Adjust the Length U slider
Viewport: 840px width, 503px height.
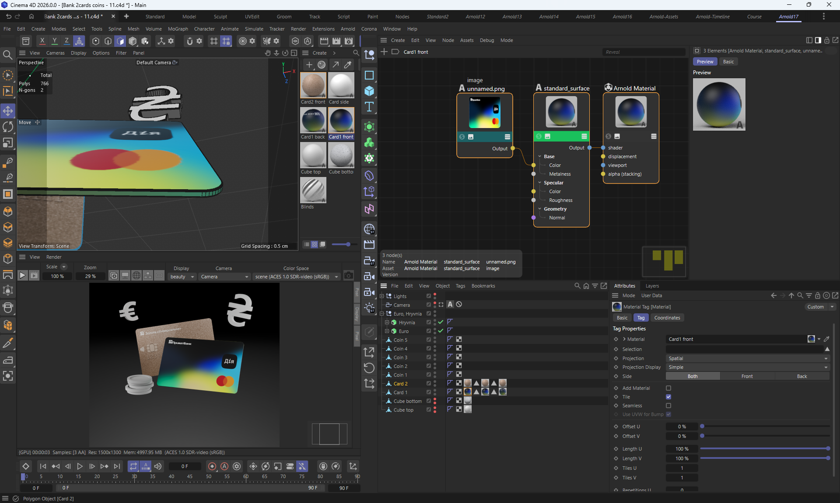tap(764, 449)
